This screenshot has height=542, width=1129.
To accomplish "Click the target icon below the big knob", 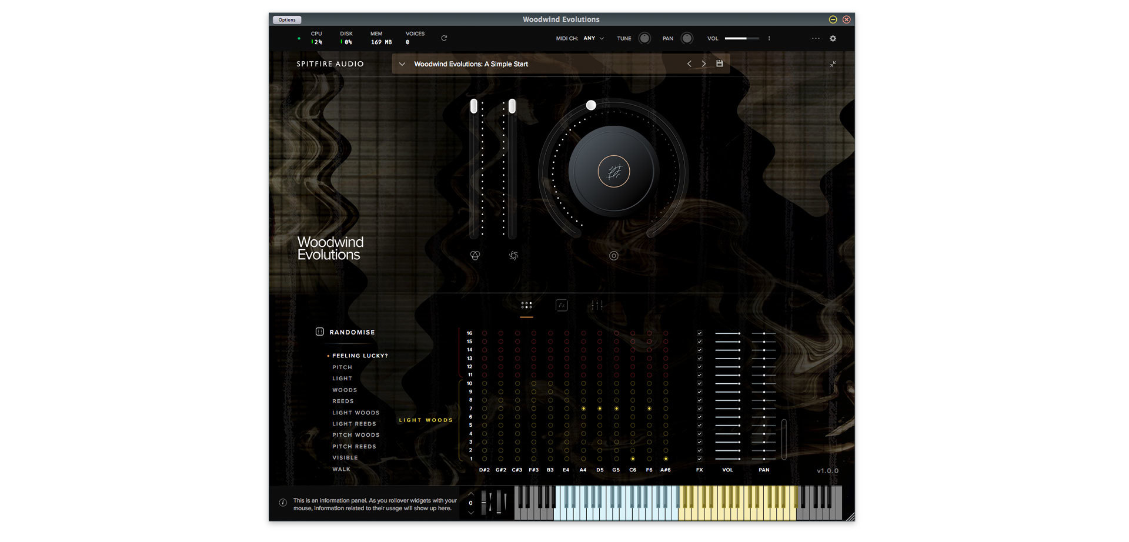I will 613,256.
